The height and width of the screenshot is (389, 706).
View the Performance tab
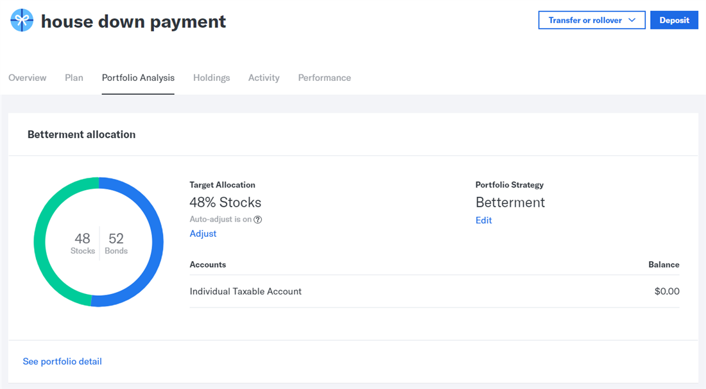[324, 78]
